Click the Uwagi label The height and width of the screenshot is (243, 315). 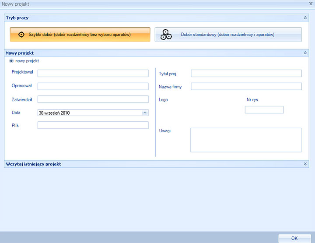click(x=165, y=131)
